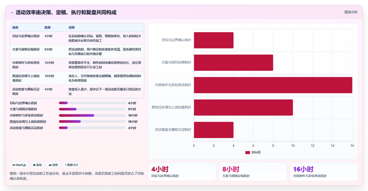368x191 pixels.
Task: Click the 内容制作与多轮修改耗时 cell in the table
Action: click(26, 65)
